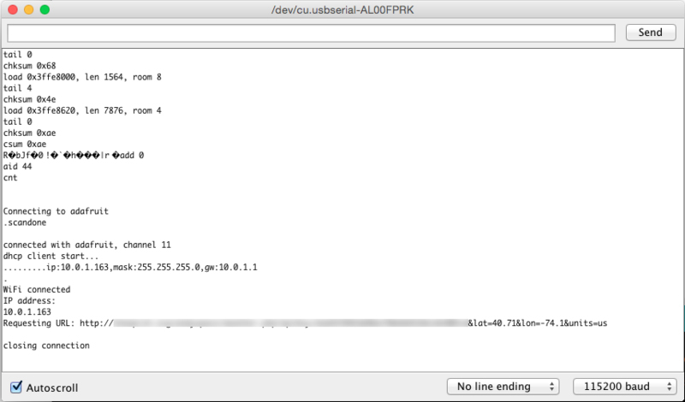The image size is (685, 402).
Task: Minimize window with the yellow button
Action: coord(27,9)
